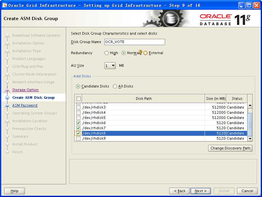Choose All Disks option

[115, 87]
